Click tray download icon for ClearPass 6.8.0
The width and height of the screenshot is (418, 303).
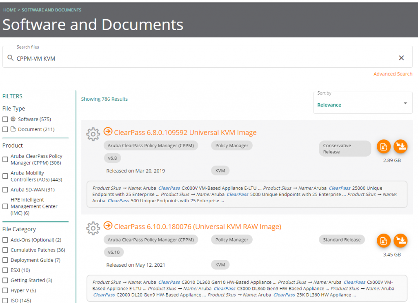[400, 147]
